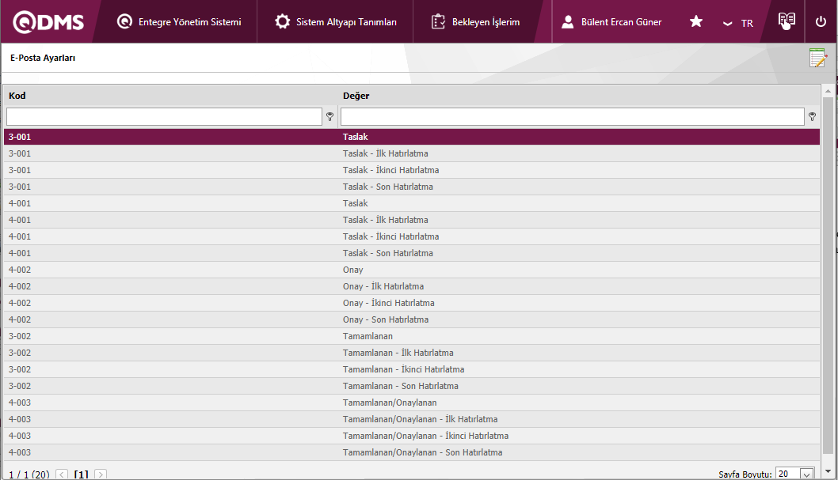
Task: Click the vertical scrollbar thumb
Action: [828, 274]
